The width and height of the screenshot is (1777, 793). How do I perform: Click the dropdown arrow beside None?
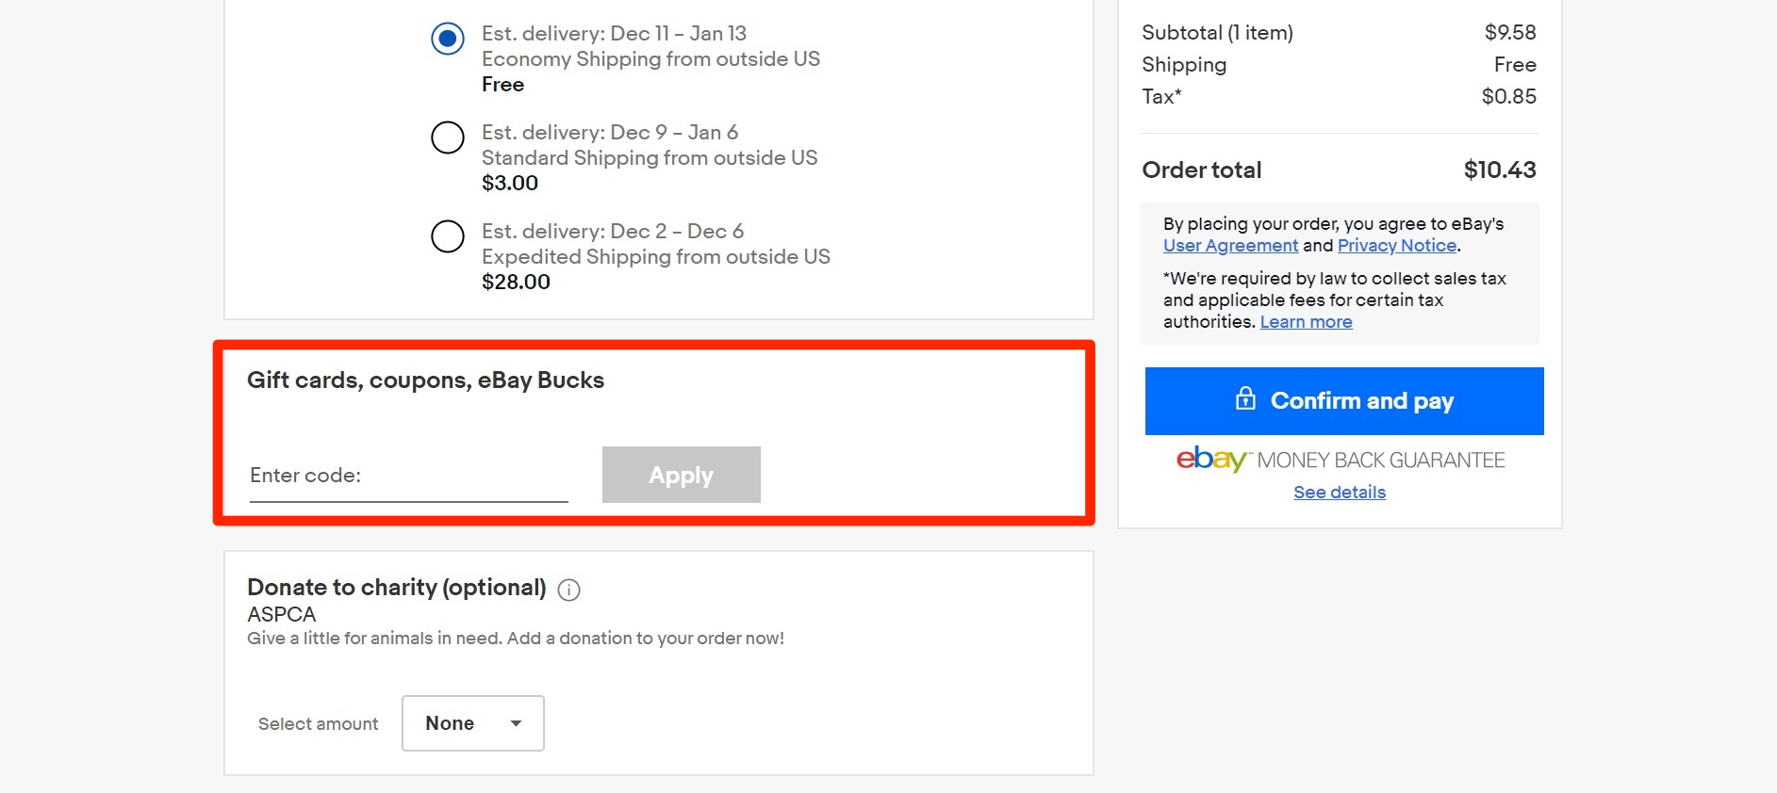point(516,723)
